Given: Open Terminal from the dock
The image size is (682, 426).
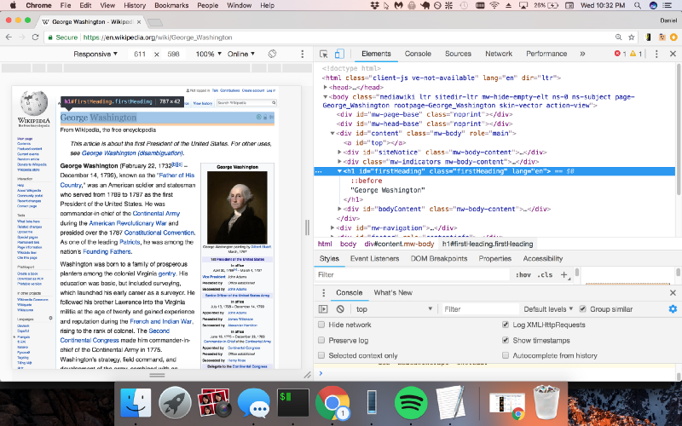Looking at the screenshot, I should coord(292,403).
